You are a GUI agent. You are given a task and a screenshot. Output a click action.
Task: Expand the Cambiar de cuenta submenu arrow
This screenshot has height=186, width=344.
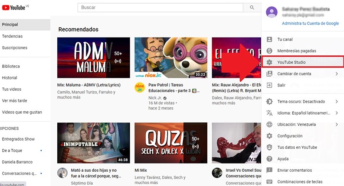pyautogui.click(x=337, y=74)
